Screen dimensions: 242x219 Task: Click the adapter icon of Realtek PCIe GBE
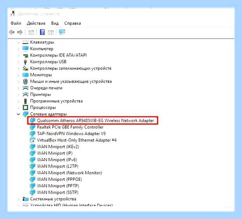(x=32, y=127)
